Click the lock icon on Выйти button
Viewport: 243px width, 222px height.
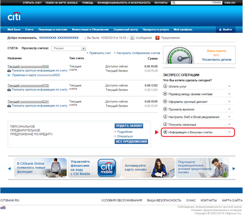click(220, 30)
